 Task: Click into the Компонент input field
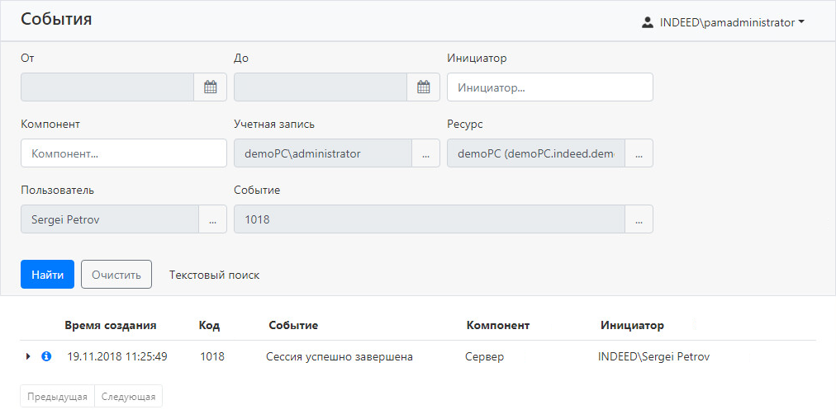click(123, 153)
